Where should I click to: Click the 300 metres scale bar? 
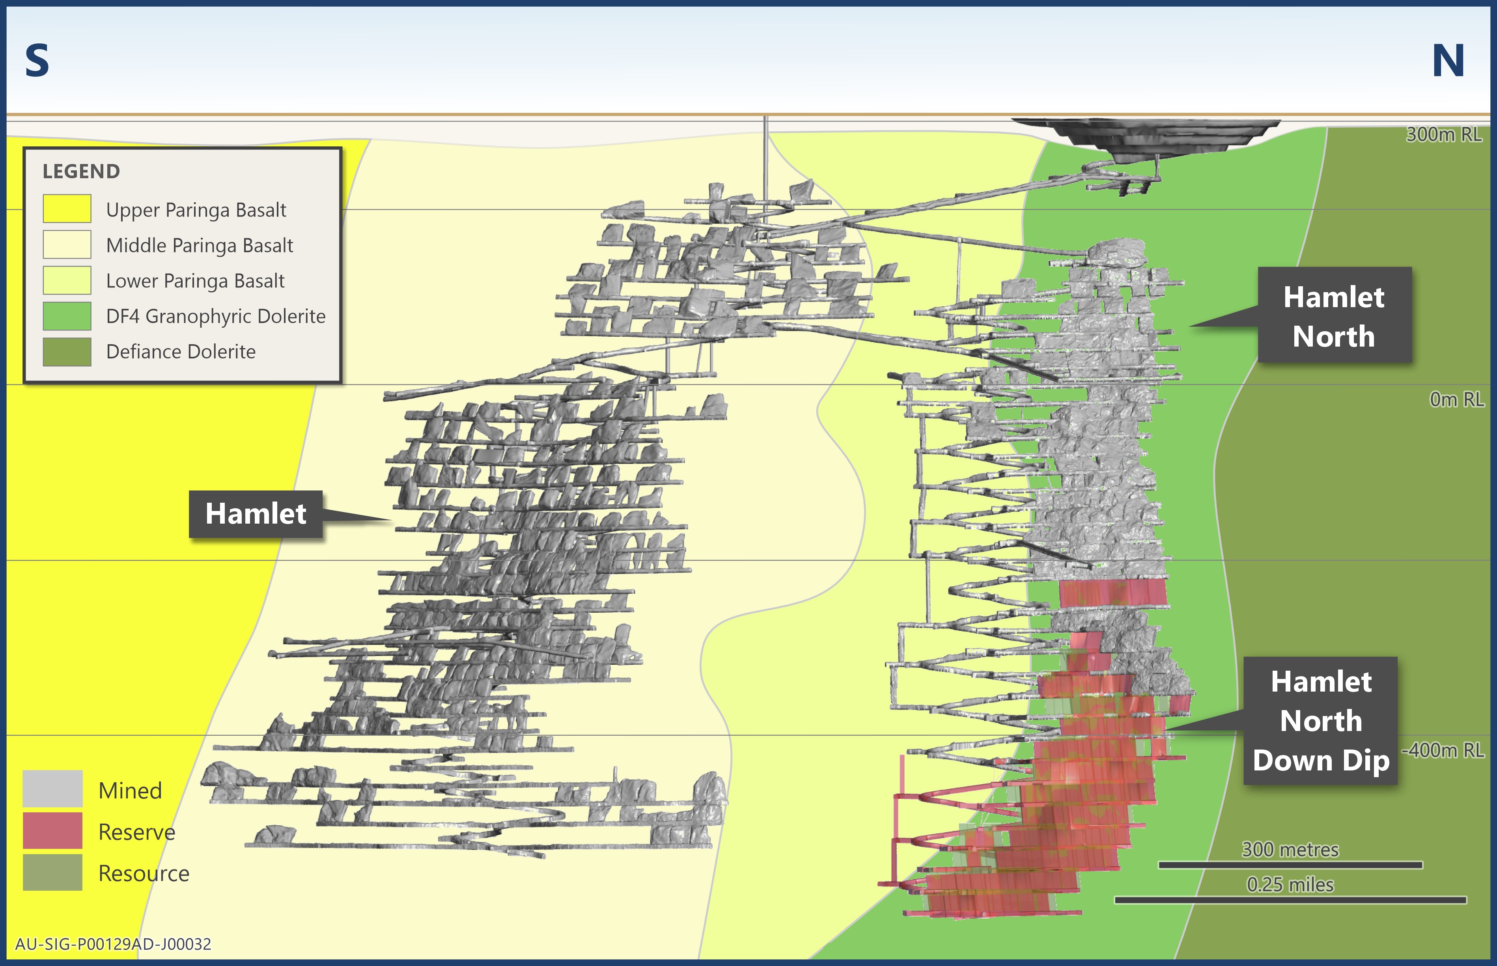(1290, 865)
